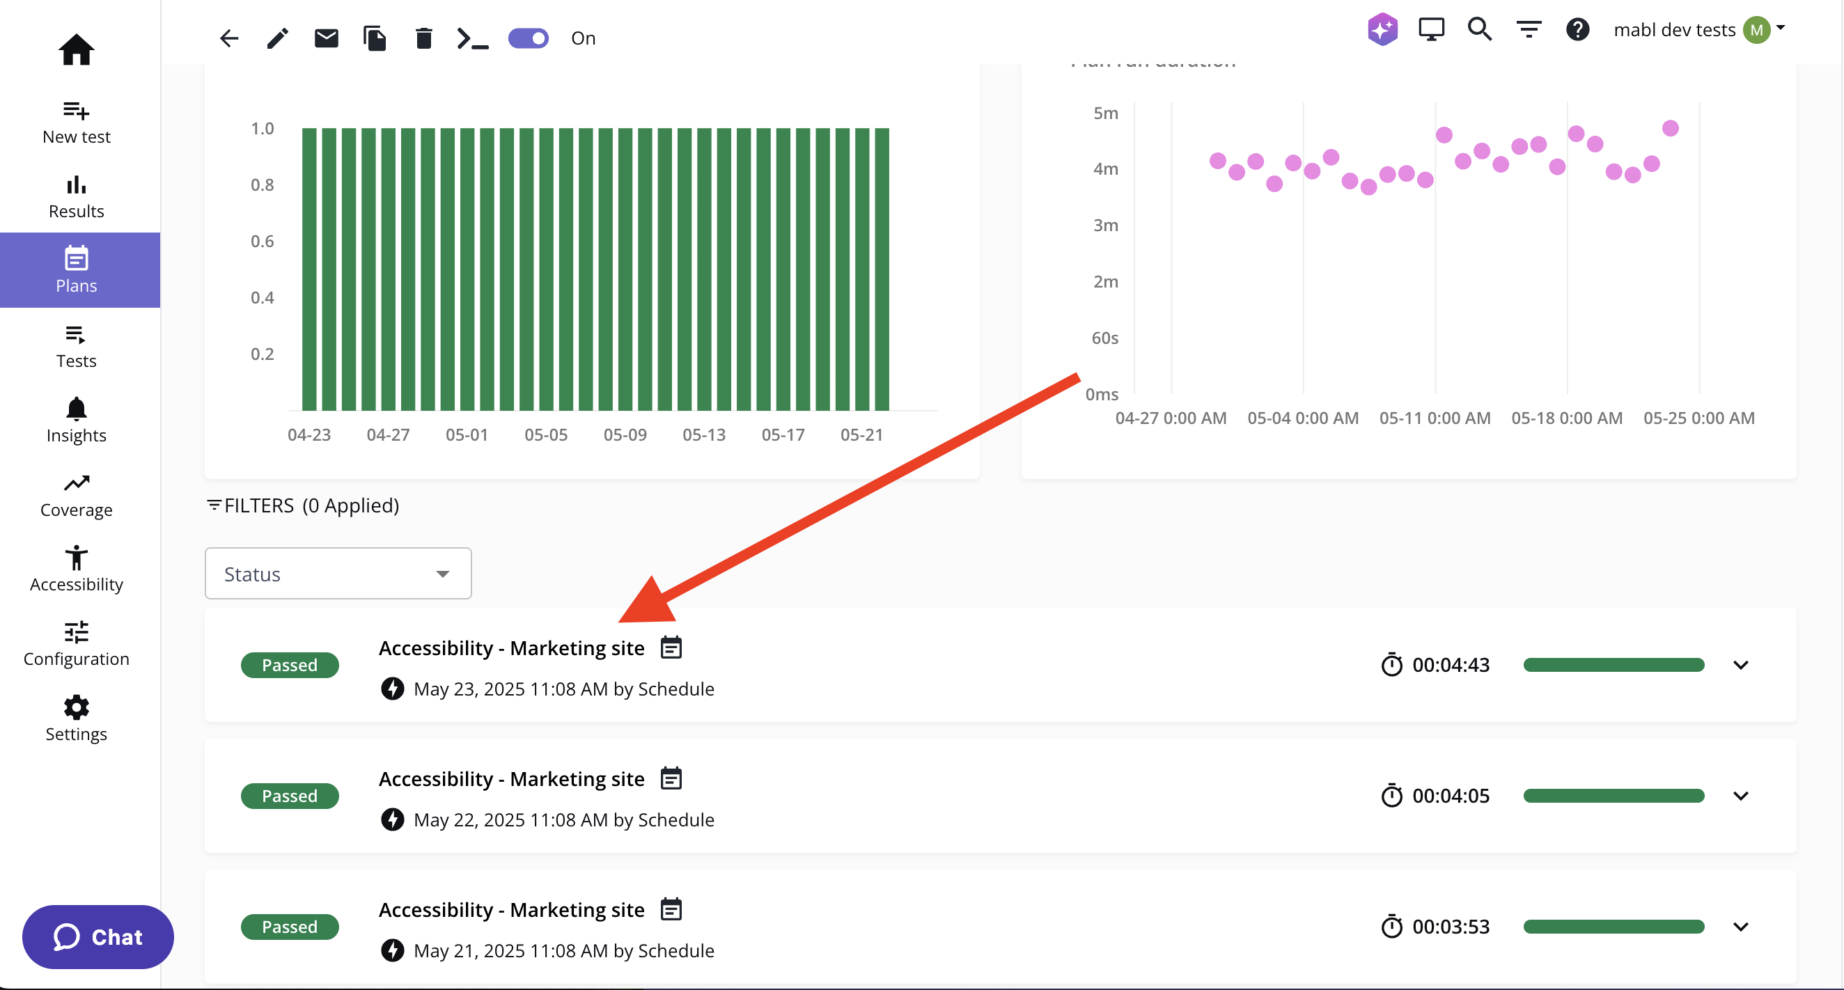Image resolution: width=1844 pixels, height=990 pixels.
Task: Open the help question mark icon
Action: [x=1577, y=29]
